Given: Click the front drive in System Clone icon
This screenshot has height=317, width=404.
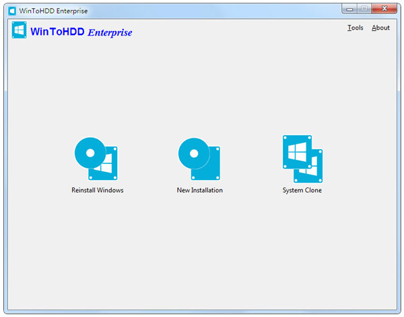Looking at the screenshot, I should (x=297, y=150).
